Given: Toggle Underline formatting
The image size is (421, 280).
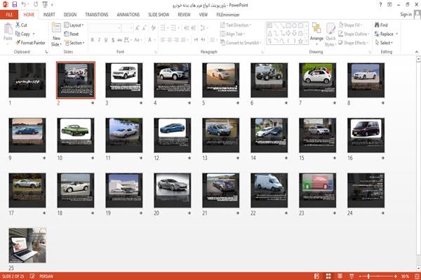Looking at the screenshot, I should (106, 40).
